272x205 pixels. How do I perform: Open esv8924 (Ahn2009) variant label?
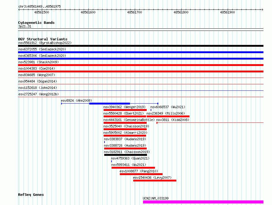coord(76,101)
